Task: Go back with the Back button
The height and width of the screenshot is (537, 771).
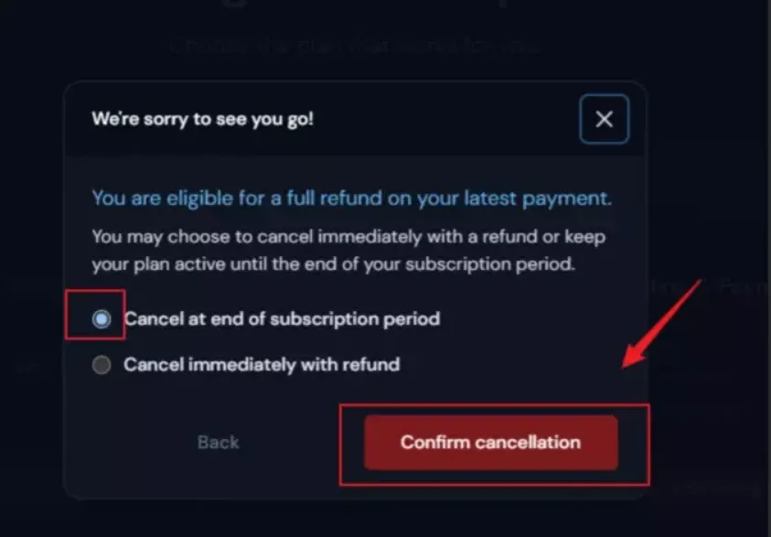Action: (x=218, y=443)
